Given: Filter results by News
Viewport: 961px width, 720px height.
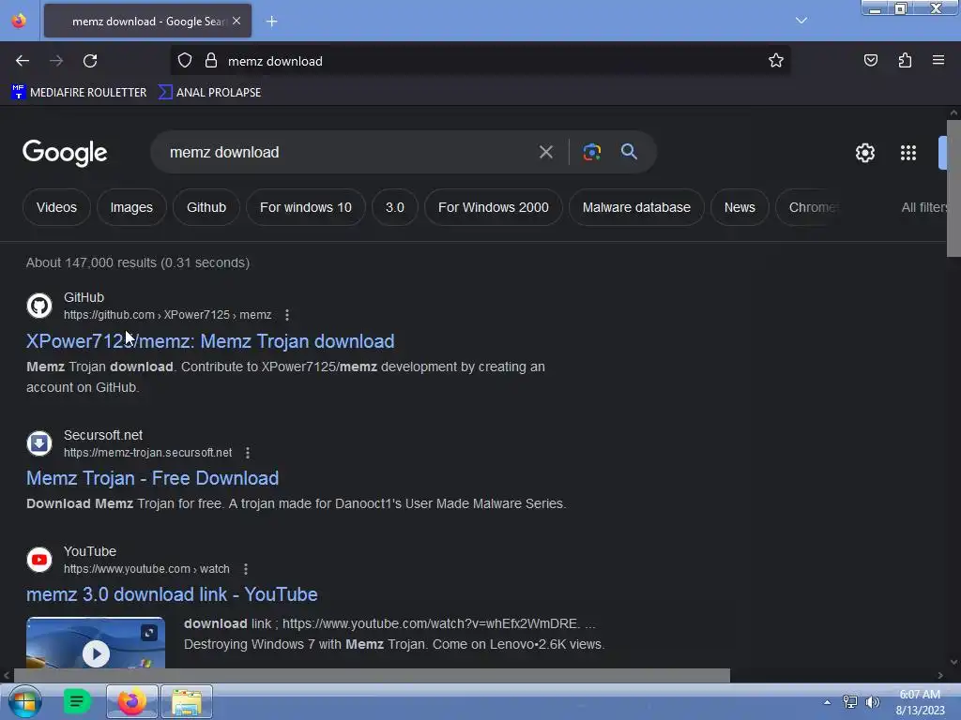Looking at the screenshot, I should 740,207.
